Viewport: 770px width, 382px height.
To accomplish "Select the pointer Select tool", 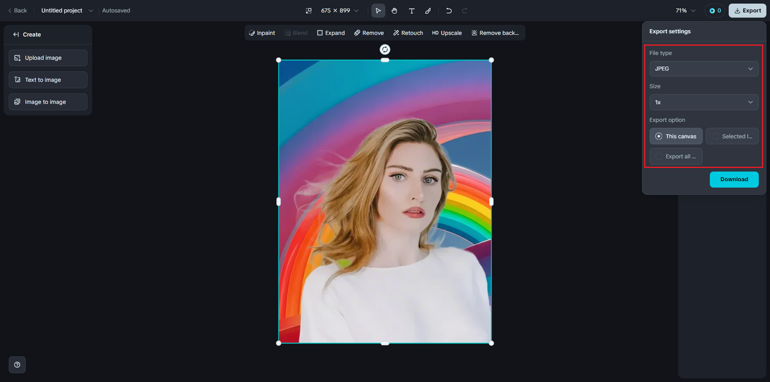I will pyautogui.click(x=378, y=11).
